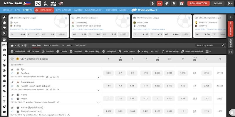
Task: Expand the Ajax vs Benfica row chevron
Action: tap(98, 77)
